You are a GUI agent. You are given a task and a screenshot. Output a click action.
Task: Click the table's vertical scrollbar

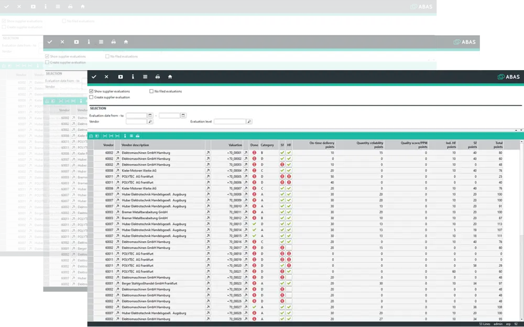(x=522, y=230)
